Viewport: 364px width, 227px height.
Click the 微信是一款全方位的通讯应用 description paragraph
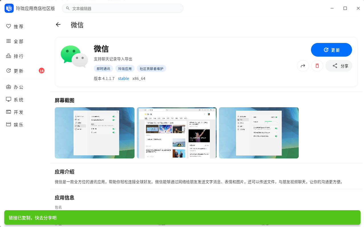199,182
